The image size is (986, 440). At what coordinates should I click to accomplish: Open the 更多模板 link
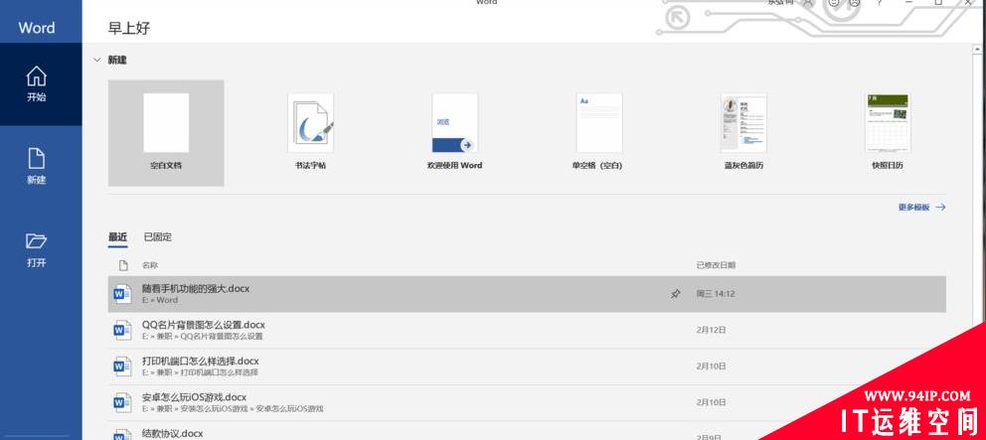pos(921,207)
